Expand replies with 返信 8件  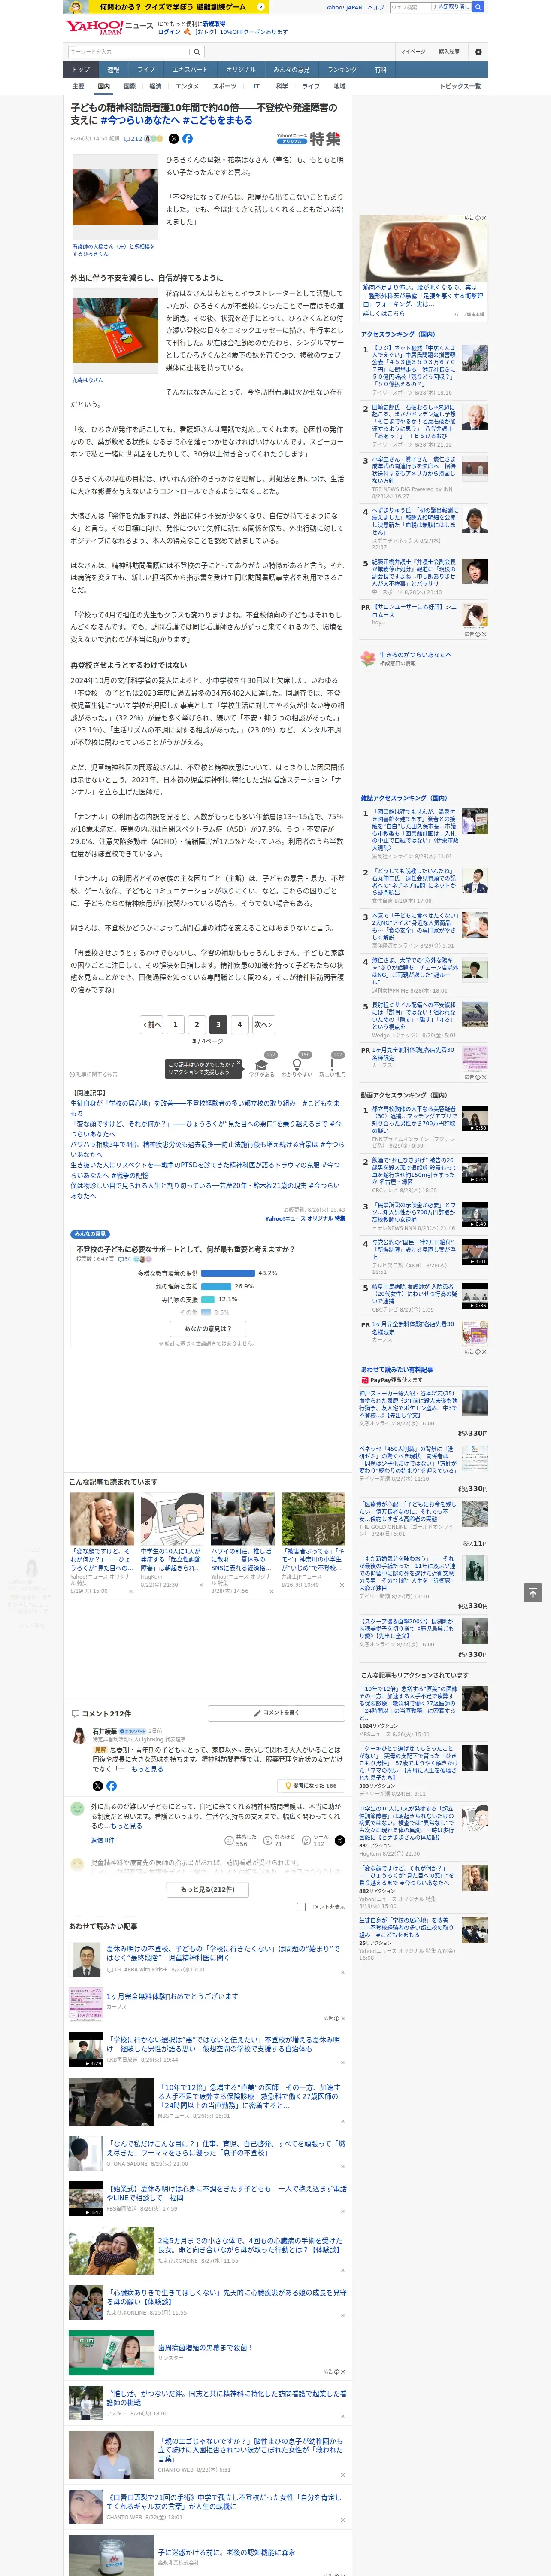[102, 1840]
